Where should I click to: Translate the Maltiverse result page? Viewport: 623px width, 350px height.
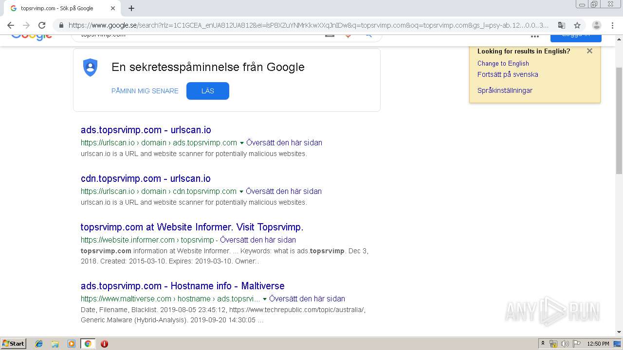[x=307, y=298]
